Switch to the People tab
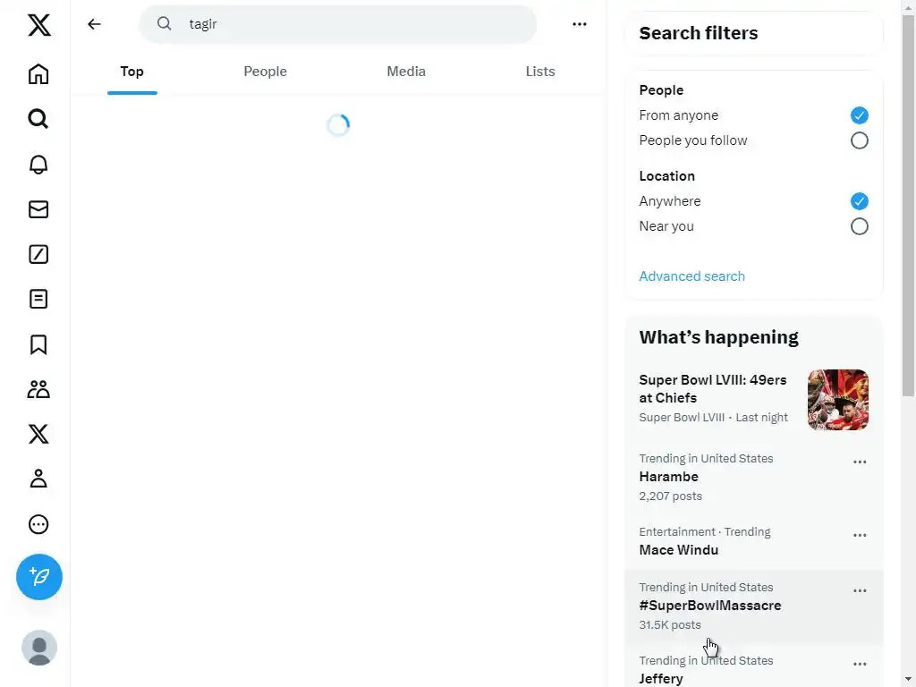Image resolution: width=916 pixels, height=687 pixels. (x=265, y=72)
